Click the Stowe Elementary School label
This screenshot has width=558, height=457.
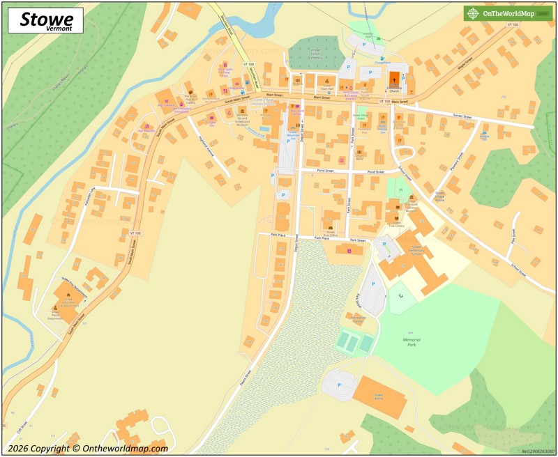click(416, 251)
